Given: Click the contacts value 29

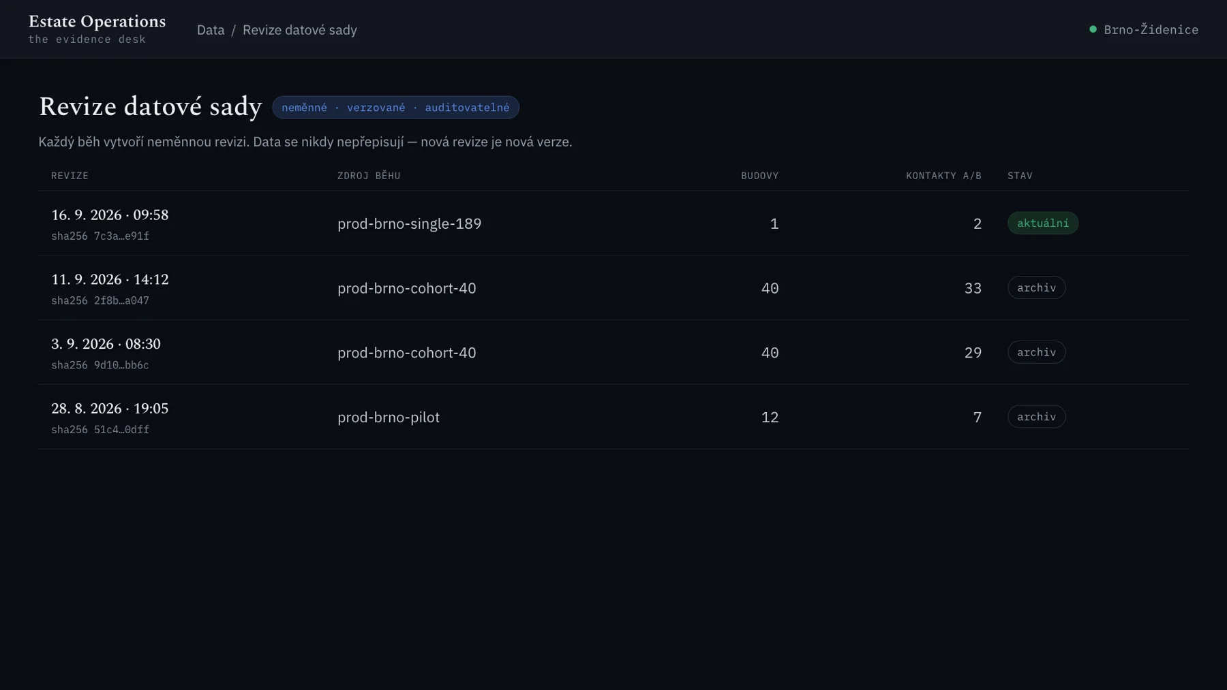Looking at the screenshot, I should pyautogui.click(x=973, y=353).
